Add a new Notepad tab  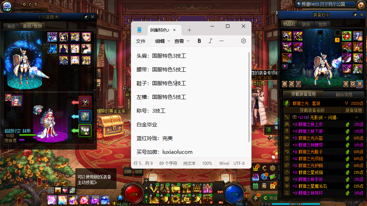tap(189, 30)
